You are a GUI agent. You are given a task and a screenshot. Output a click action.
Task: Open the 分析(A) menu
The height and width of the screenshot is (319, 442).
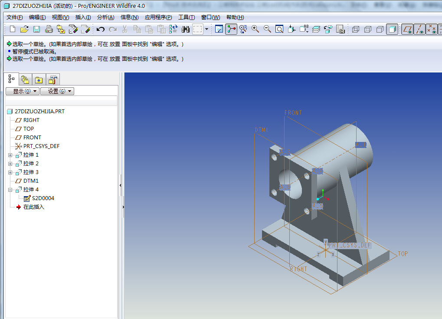(x=105, y=17)
